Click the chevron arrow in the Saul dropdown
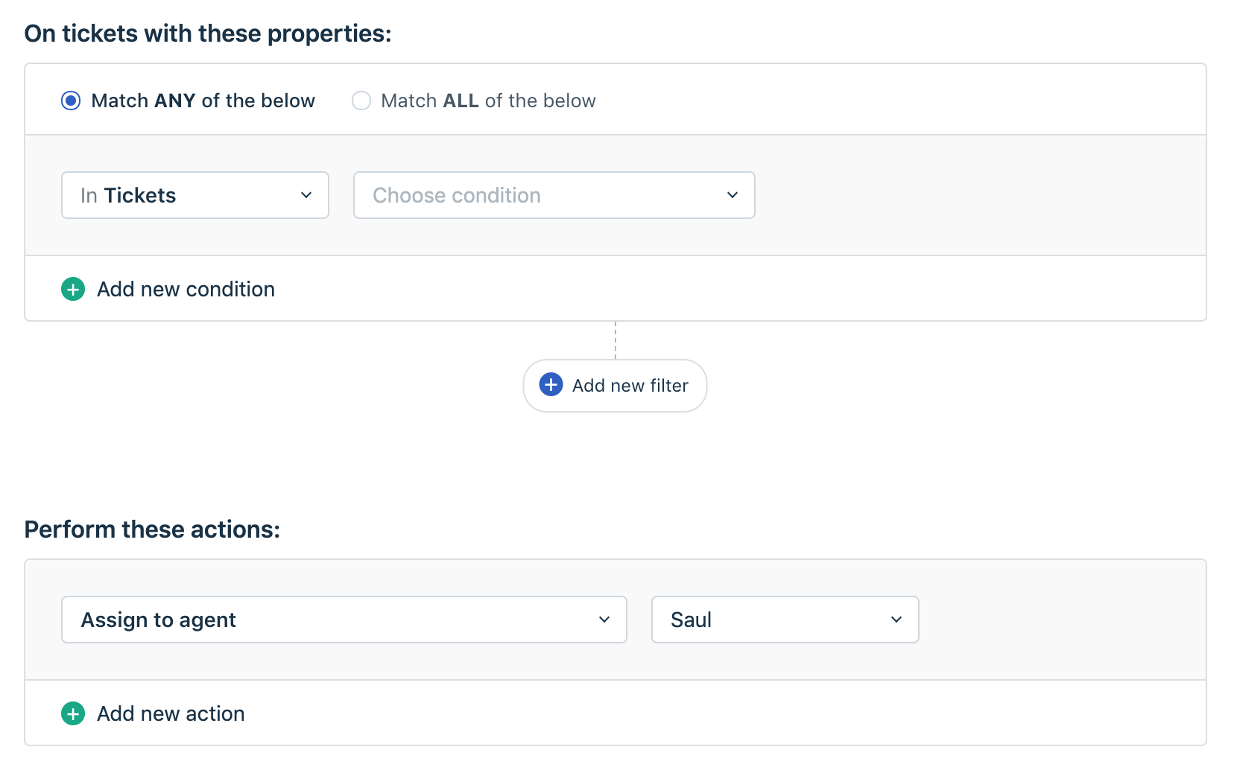1234x770 pixels. click(x=896, y=620)
